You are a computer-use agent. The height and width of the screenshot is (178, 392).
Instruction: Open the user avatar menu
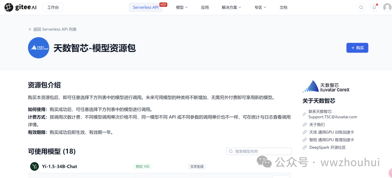pyautogui.click(x=388, y=7)
